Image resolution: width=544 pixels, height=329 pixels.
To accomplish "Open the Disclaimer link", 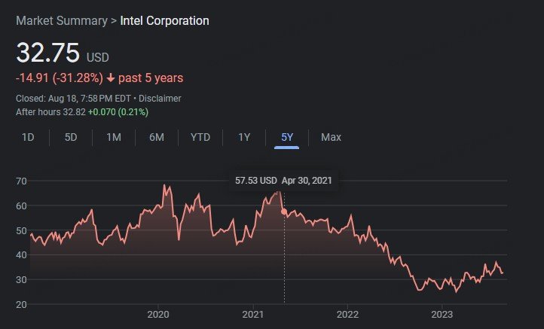I will tap(159, 99).
